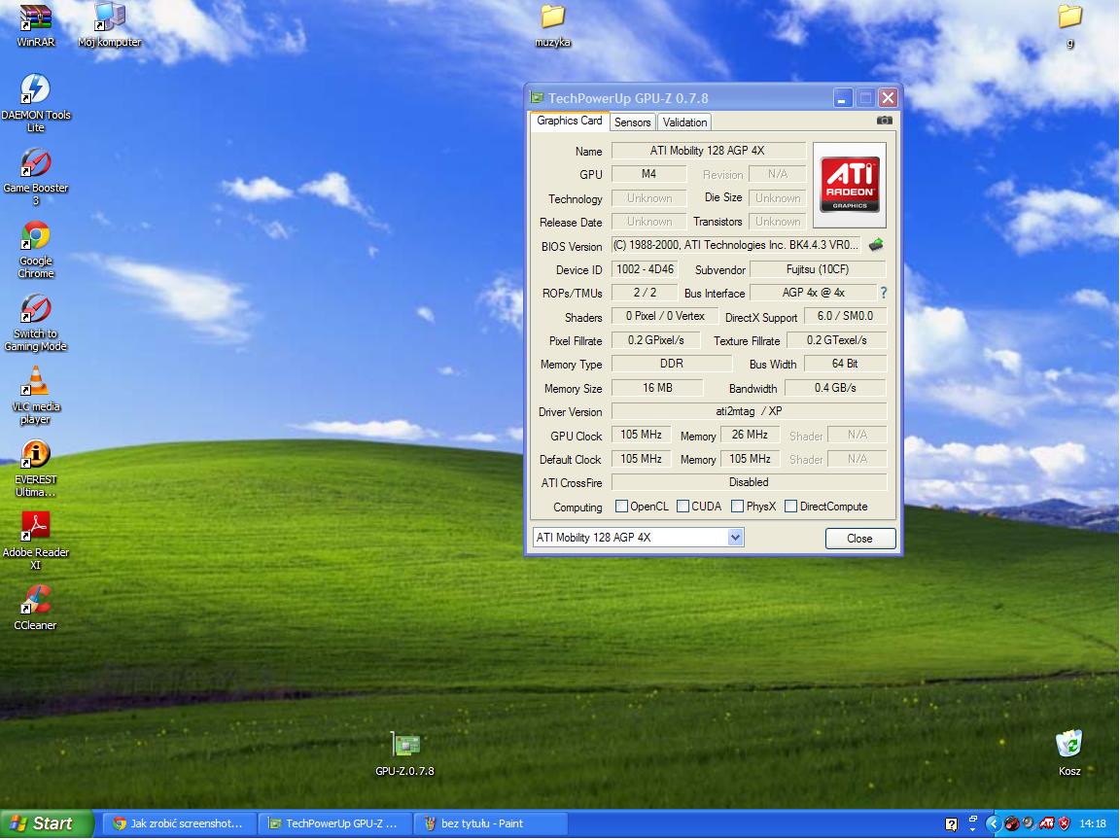Select the Game Booster 3 shortcut
The image size is (1120, 840).
click(x=35, y=176)
